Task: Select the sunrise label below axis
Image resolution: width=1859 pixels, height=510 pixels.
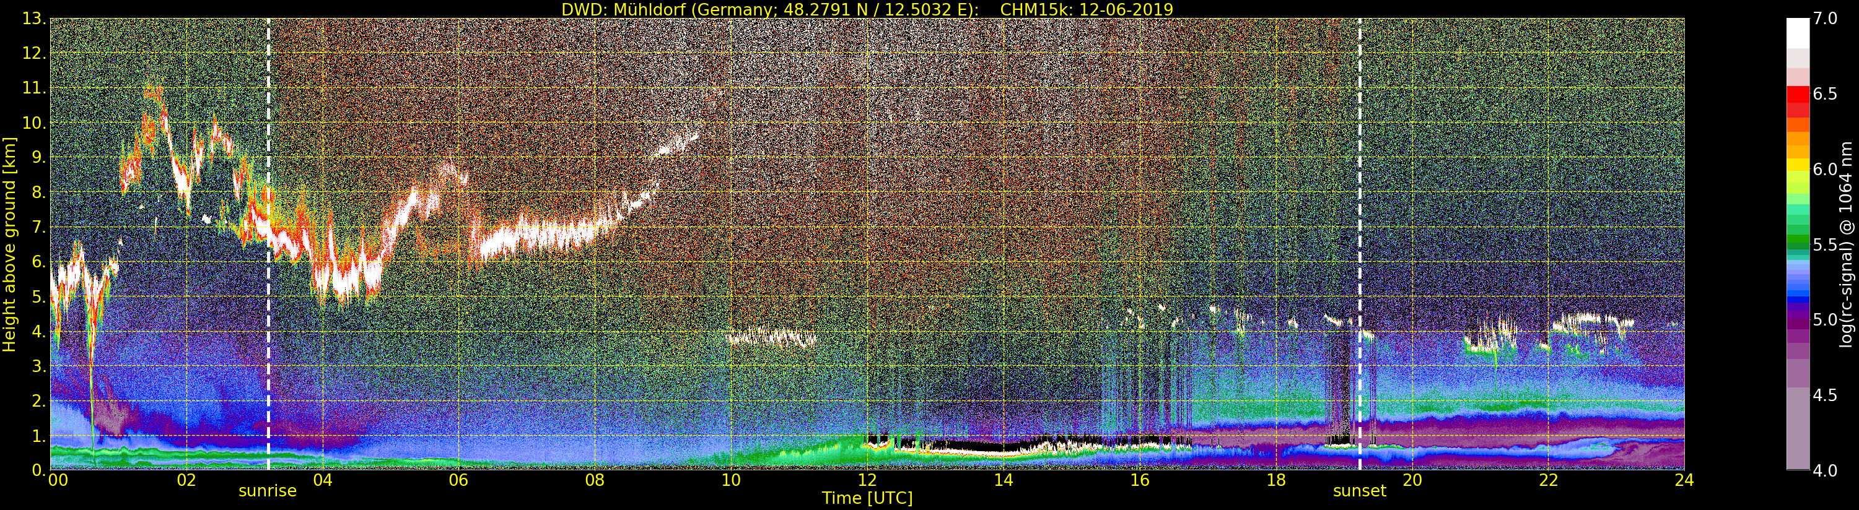Action: pyautogui.click(x=268, y=491)
